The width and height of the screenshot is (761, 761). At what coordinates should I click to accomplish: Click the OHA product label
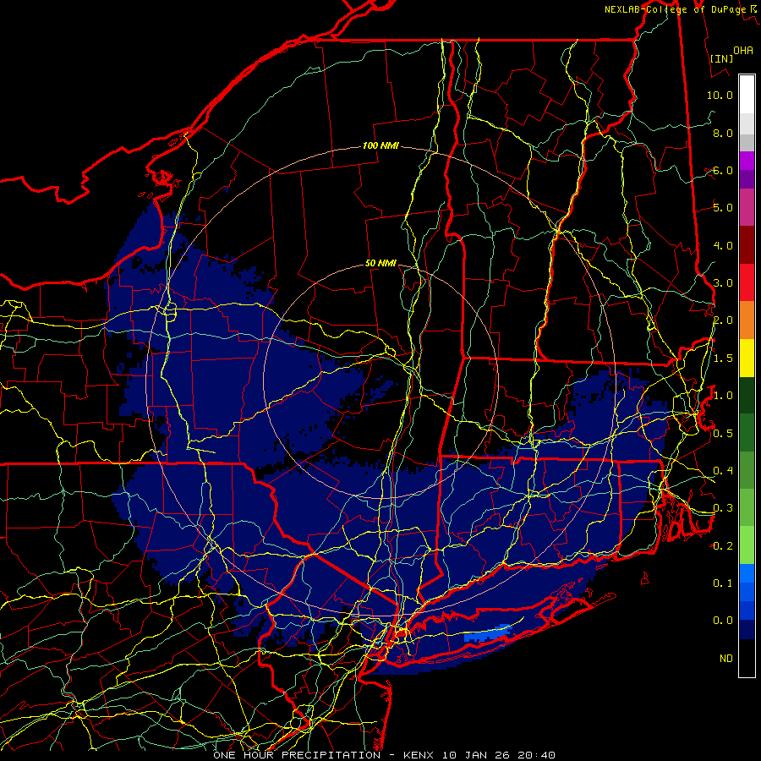(743, 51)
